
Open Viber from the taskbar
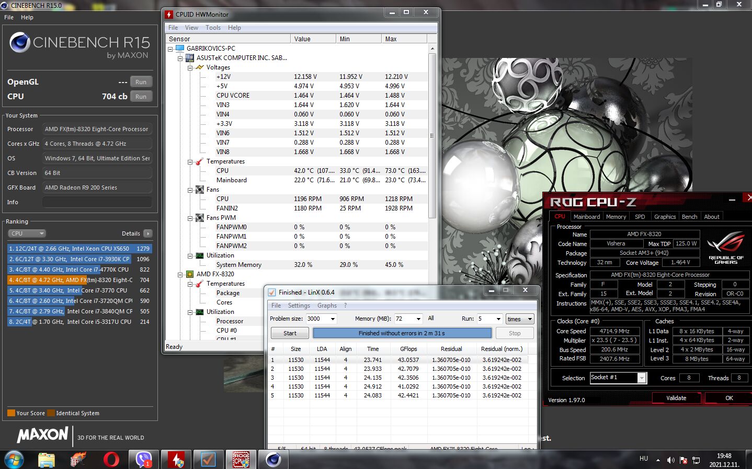(143, 460)
